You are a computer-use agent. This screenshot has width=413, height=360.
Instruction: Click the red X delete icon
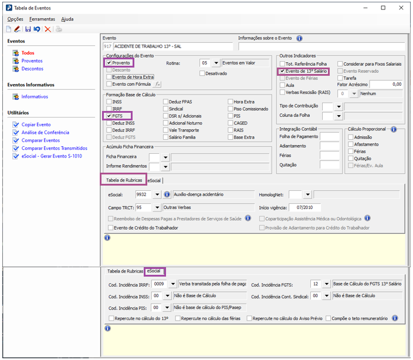[x=48, y=29]
